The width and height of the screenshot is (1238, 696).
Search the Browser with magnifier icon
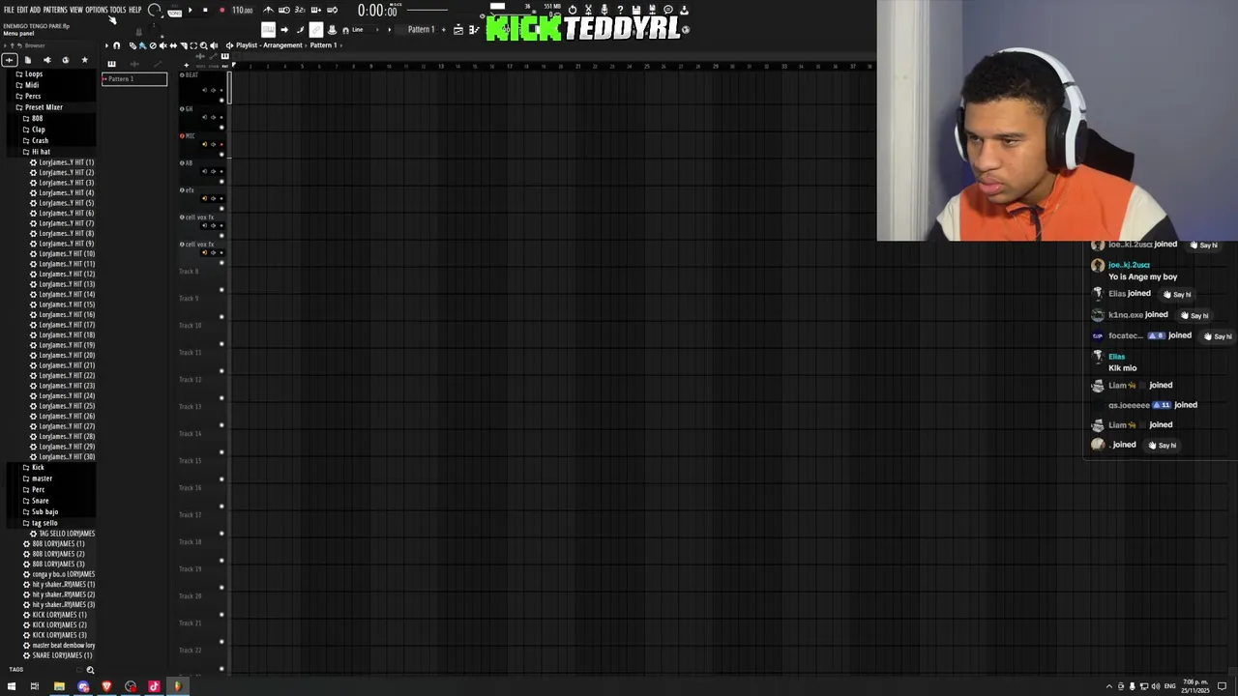90,670
